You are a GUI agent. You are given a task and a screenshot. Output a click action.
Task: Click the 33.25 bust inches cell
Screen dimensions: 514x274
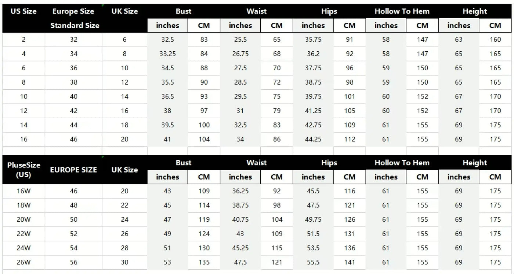tap(167, 54)
